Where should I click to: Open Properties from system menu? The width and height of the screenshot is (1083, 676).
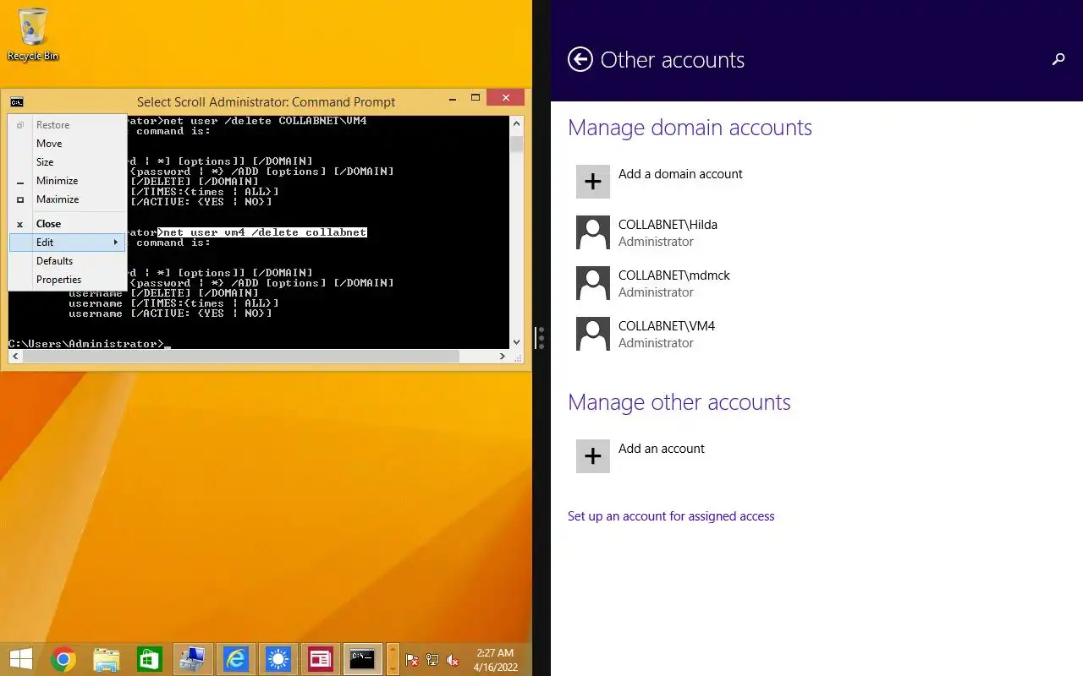pos(68,280)
